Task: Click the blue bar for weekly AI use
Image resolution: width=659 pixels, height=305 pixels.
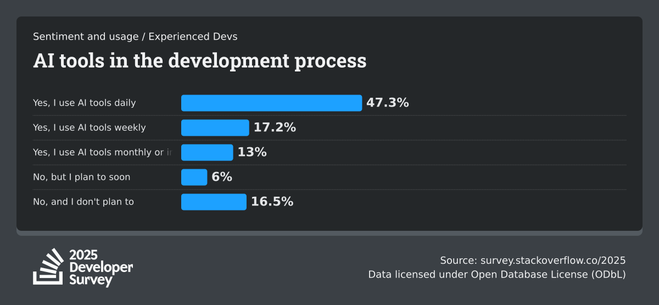Action: tap(215, 127)
